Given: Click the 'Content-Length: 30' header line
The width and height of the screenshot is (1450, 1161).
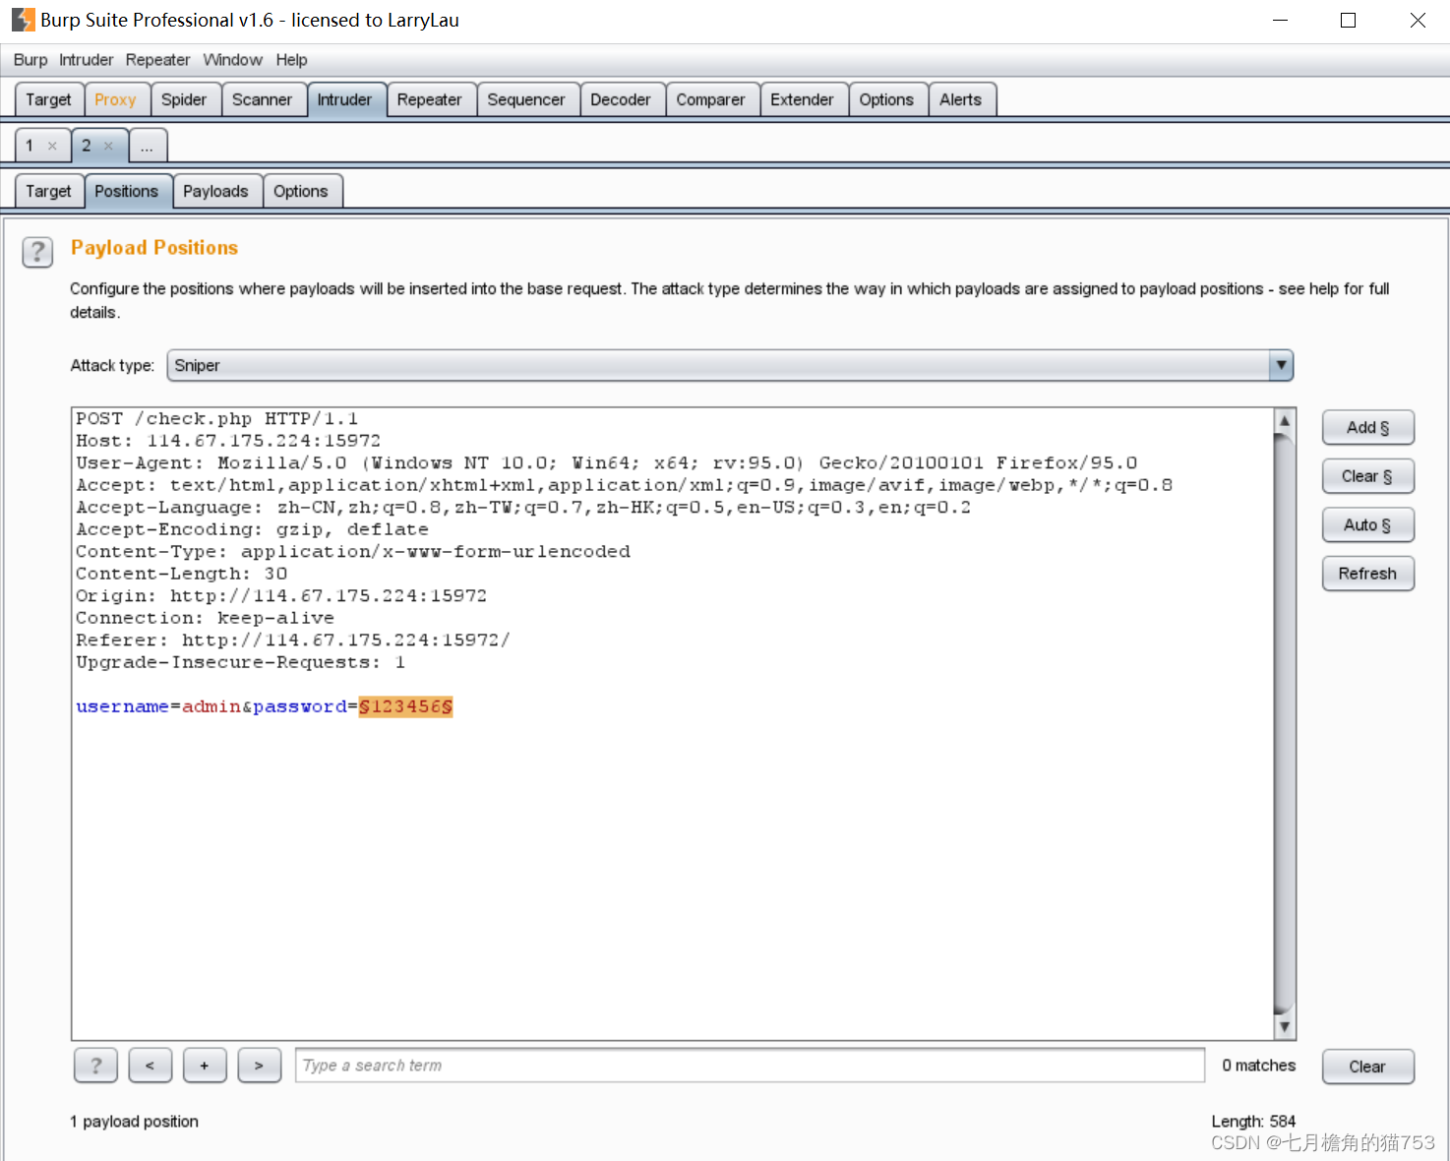Looking at the screenshot, I should pos(182,574).
